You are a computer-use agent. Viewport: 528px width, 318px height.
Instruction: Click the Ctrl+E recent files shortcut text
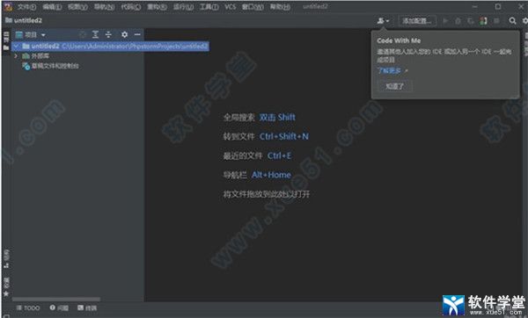tap(280, 155)
